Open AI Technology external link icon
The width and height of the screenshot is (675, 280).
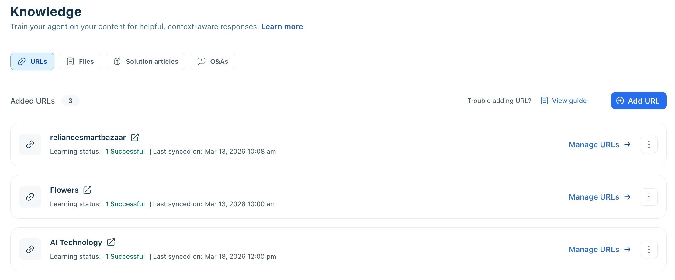pyautogui.click(x=111, y=242)
